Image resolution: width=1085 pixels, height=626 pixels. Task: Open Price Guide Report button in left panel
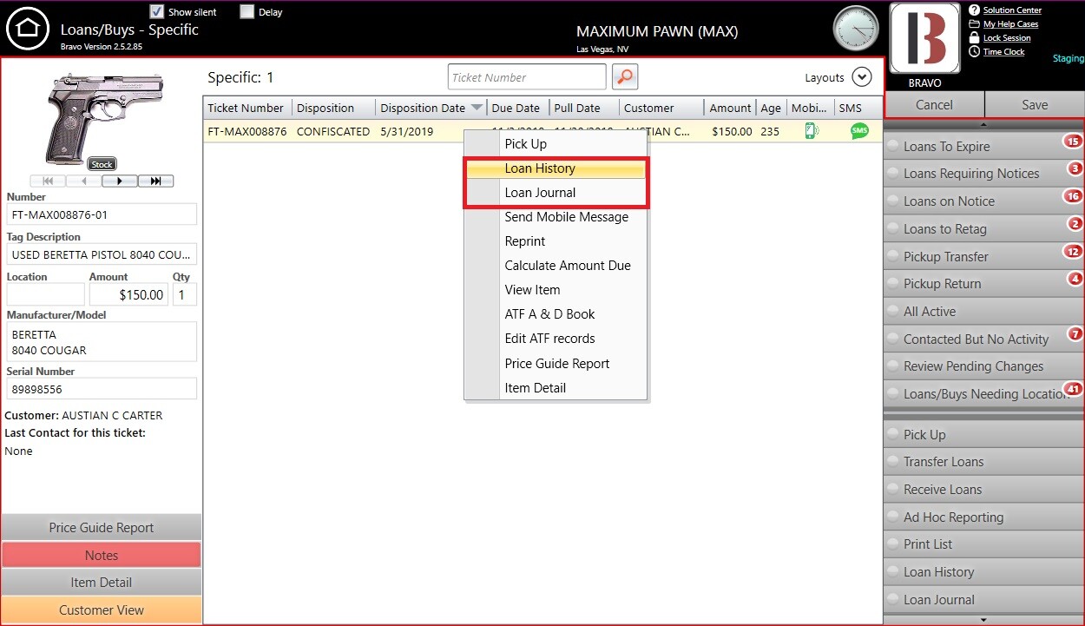[x=102, y=528]
